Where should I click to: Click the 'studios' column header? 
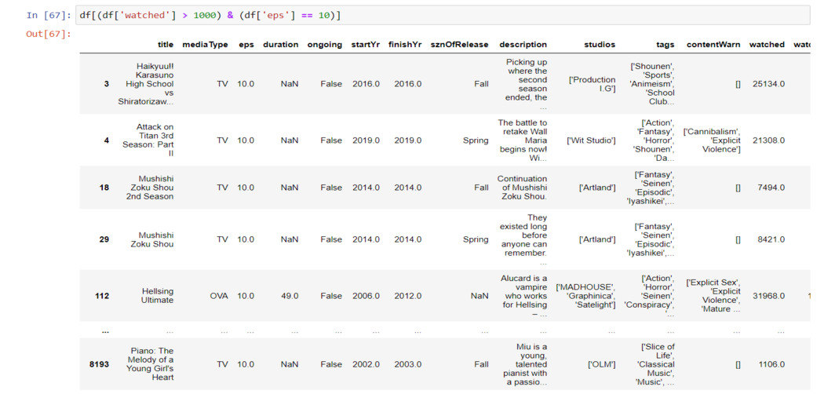click(x=600, y=45)
